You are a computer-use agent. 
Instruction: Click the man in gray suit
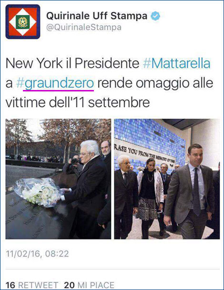pos(191,191)
